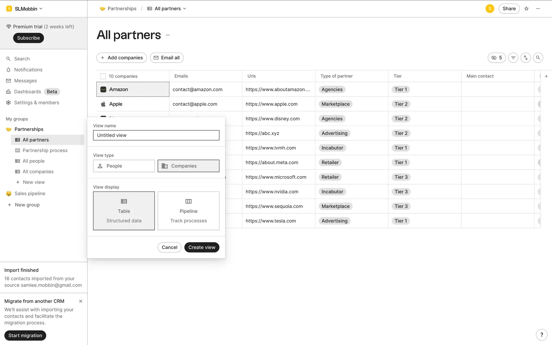Click the filter icon in toolbar

tap(513, 58)
